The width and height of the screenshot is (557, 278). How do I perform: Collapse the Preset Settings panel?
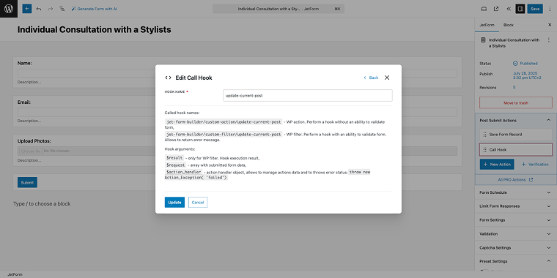pyautogui.click(x=516, y=261)
